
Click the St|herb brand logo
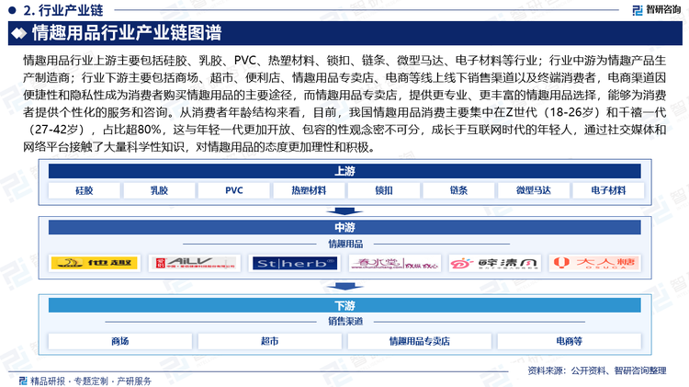point(295,263)
